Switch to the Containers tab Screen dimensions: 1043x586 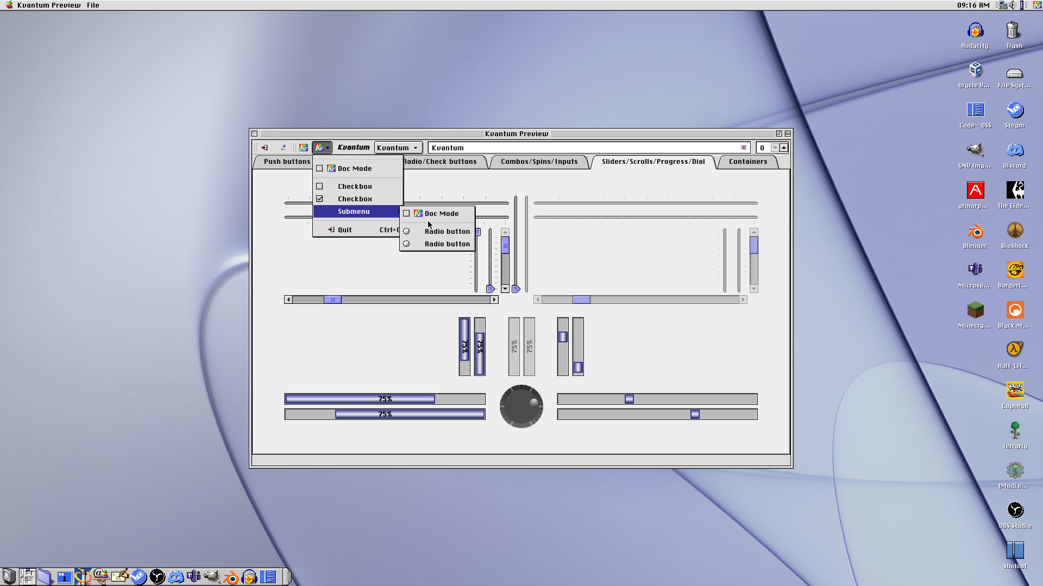[748, 162]
